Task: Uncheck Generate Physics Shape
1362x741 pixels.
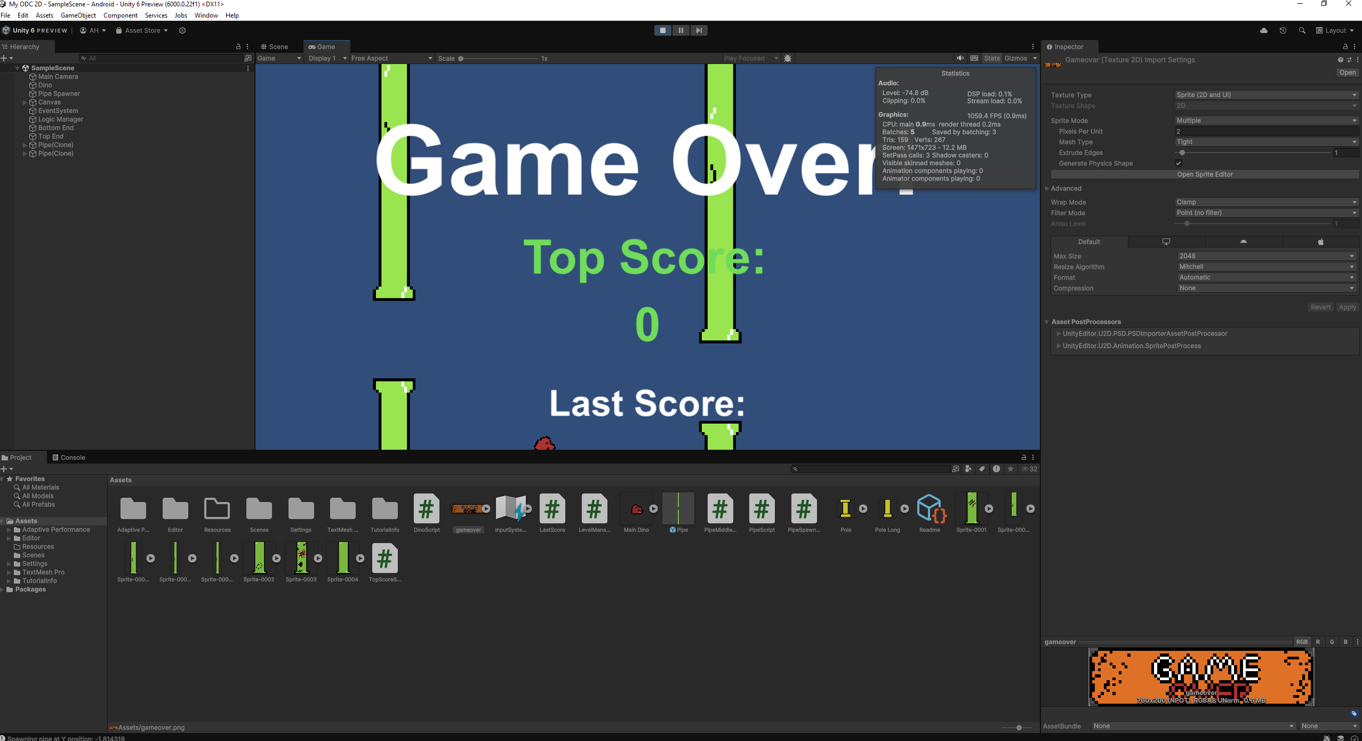Action: tap(1178, 163)
